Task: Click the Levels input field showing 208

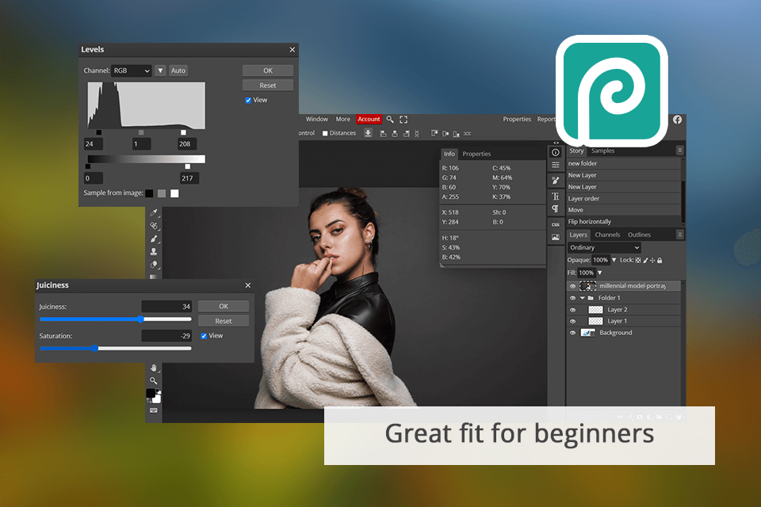Action: click(x=187, y=144)
